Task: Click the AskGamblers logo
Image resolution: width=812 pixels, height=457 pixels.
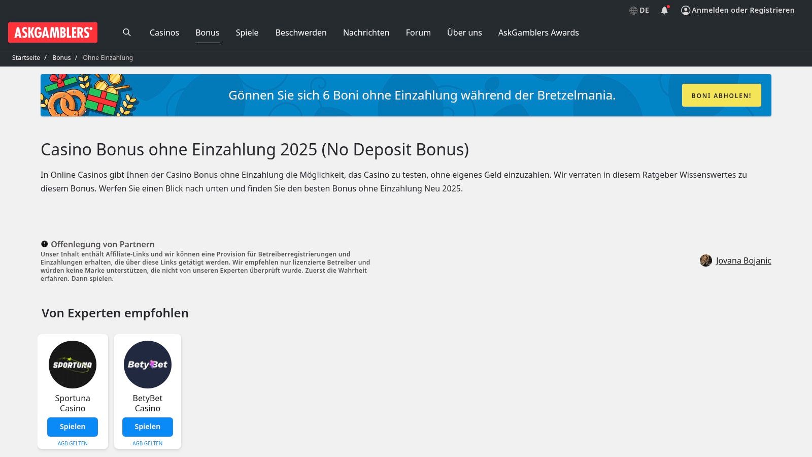Action: (52, 33)
